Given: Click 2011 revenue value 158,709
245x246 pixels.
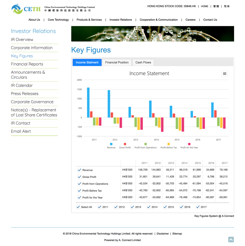Looking at the screenshot, I should click(143, 170).
